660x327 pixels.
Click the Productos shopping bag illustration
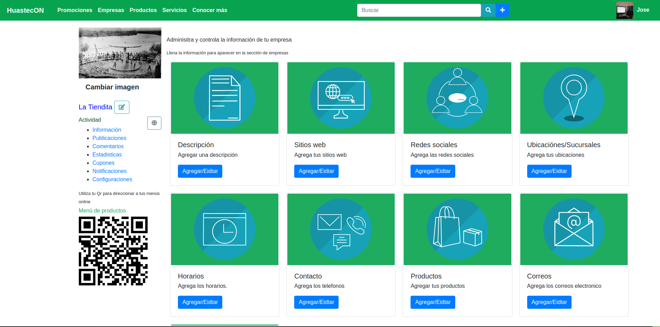tap(457, 229)
